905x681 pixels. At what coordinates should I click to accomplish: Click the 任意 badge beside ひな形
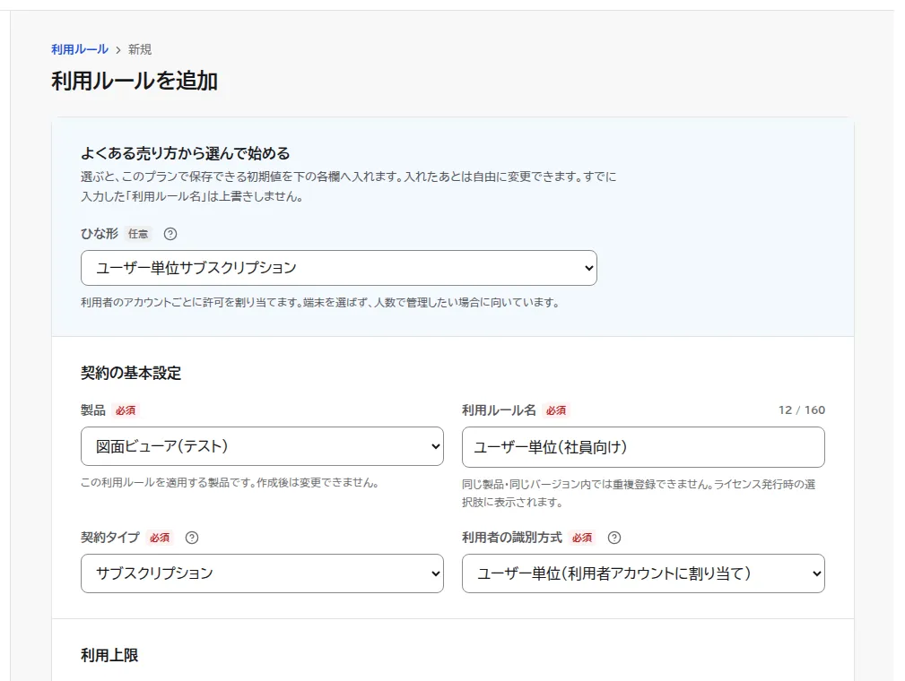pyautogui.click(x=138, y=234)
